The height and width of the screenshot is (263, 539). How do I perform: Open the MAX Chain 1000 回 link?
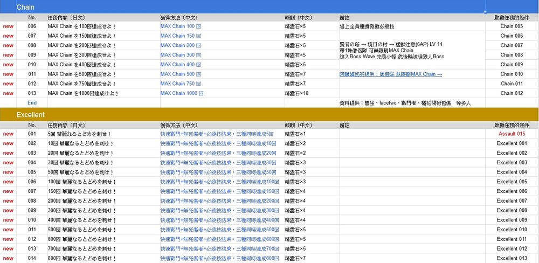tap(182, 93)
